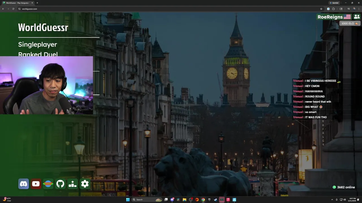Go back to the previous page
The width and height of the screenshot is (362, 203).
click(x=3, y=9)
